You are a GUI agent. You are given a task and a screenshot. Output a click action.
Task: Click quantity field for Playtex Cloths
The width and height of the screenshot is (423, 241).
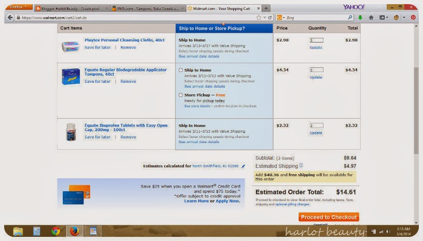(316, 40)
